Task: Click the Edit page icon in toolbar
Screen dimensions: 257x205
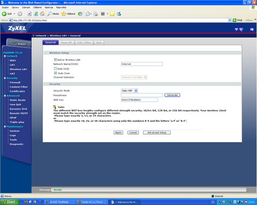Action: click(x=103, y=14)
